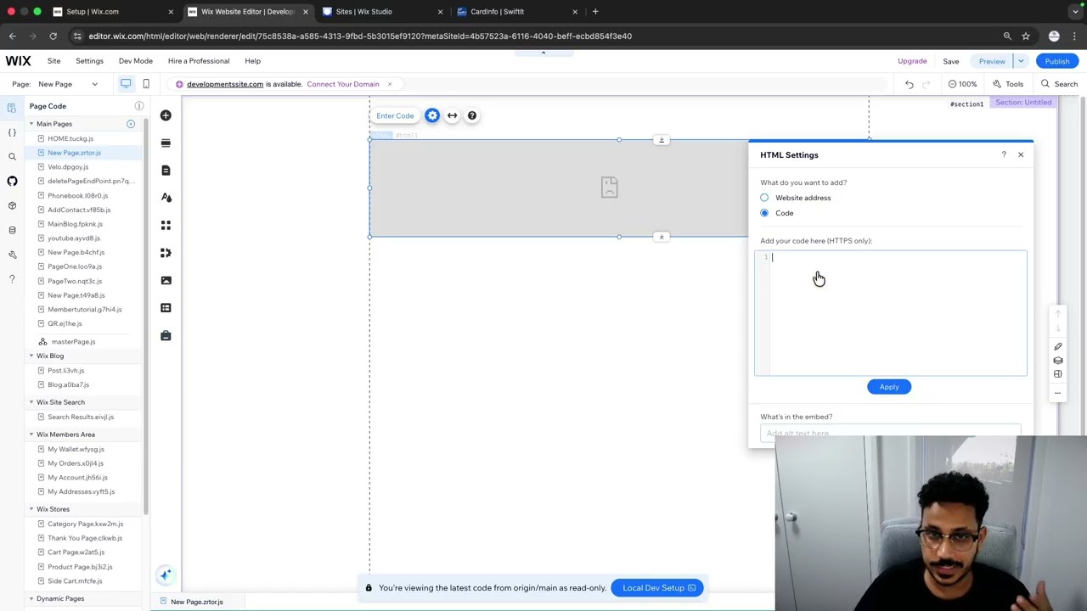Switch to desktop view icon

[x=126, y=84]
